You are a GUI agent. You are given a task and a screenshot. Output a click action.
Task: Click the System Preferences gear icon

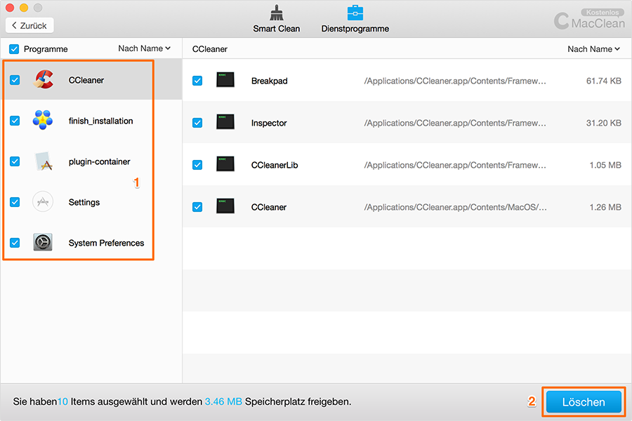tap(43, 242)
